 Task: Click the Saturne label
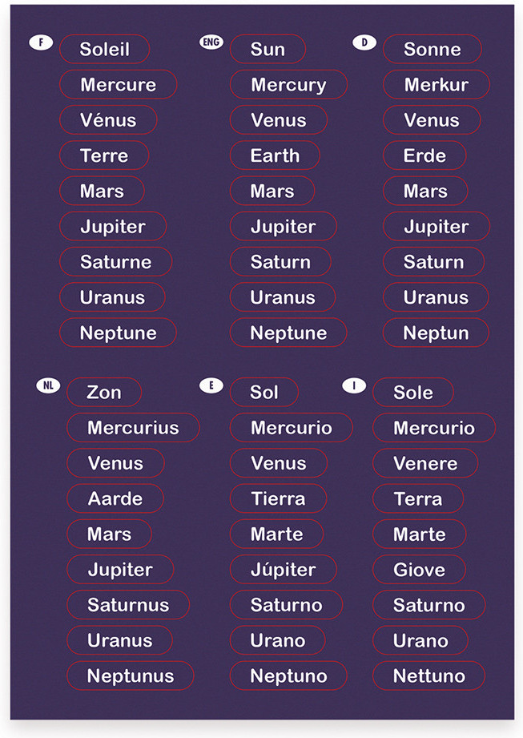click(115, 262)
